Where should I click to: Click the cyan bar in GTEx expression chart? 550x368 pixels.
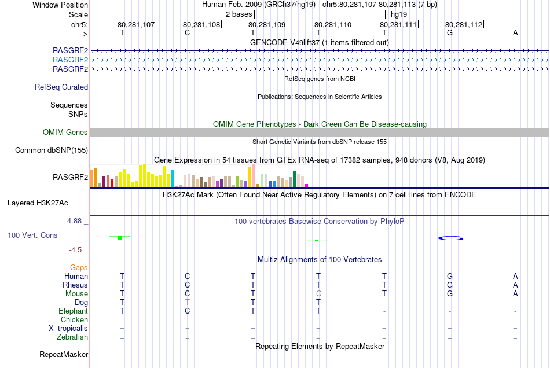coord(173,179)
